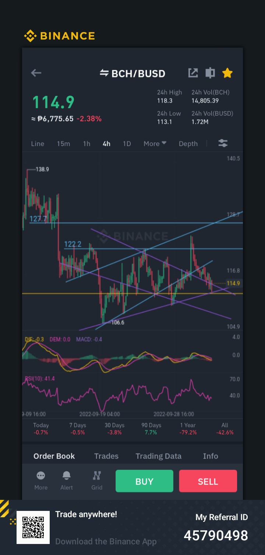The height and width of the screenshot is (555, 265).
Task: Tap the DIF: -0.3 indicator label
Action: coord(34,339)
